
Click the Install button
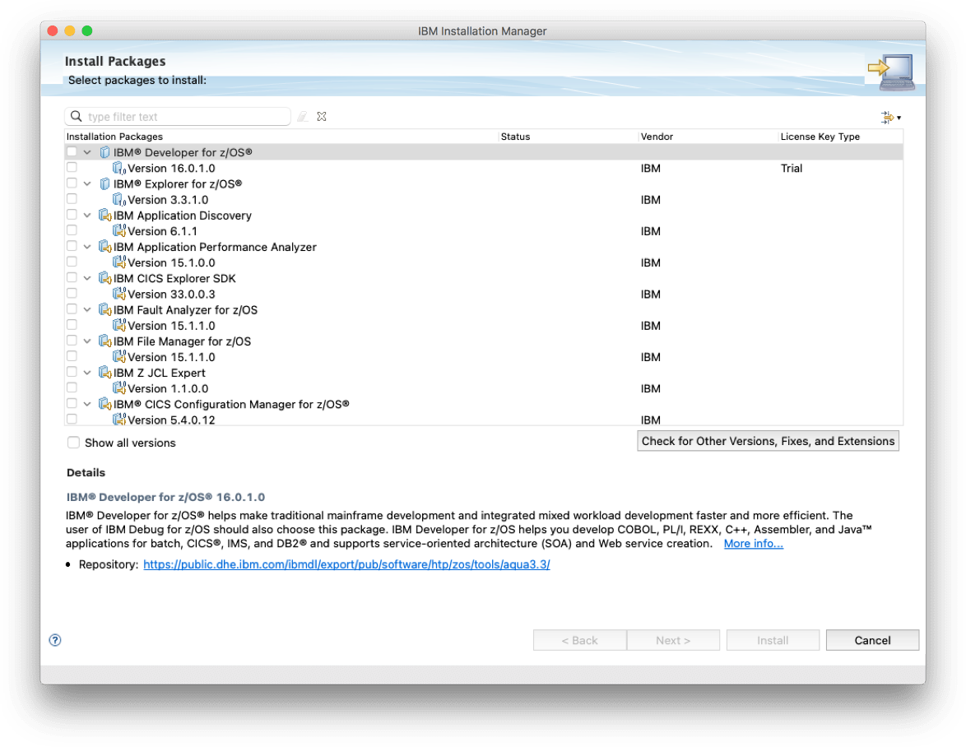(773, 640)
